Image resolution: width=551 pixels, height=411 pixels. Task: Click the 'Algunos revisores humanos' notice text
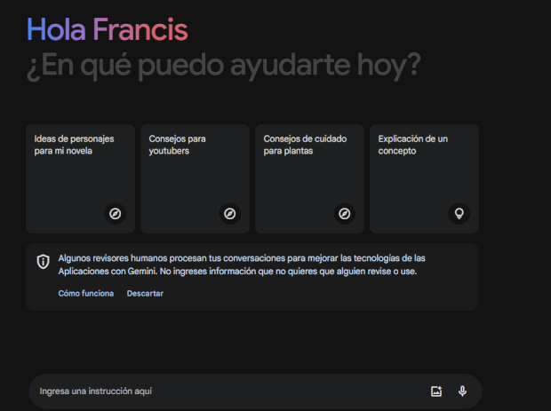[242, 265]
